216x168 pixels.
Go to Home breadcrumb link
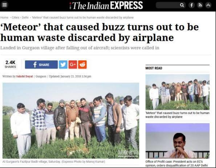pyautogui.click(x=4, y=17)
